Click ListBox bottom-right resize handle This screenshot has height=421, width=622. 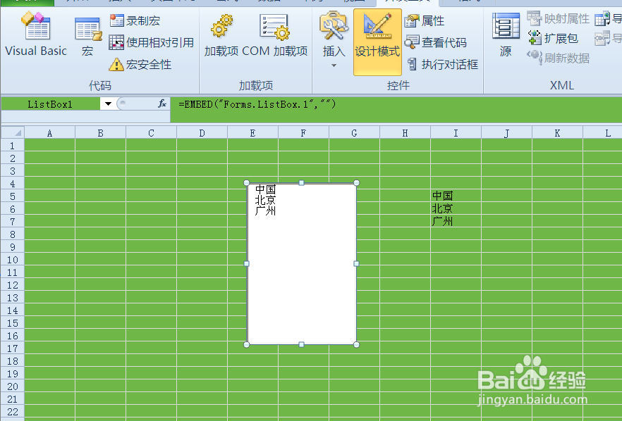[x=356, y=344]
